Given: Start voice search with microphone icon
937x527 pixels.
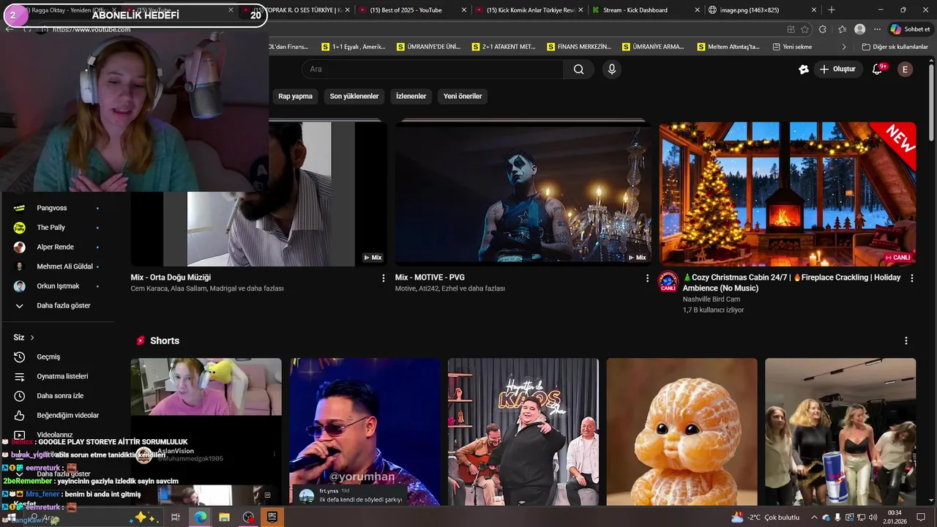Looking at the screenshot, I should coord(612,70).
